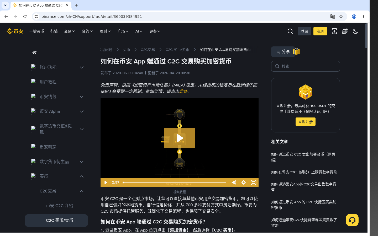The image size is (378, 236).
Task: Collapse the sidebar with double-arrow icon
Action: pos(34,53)
